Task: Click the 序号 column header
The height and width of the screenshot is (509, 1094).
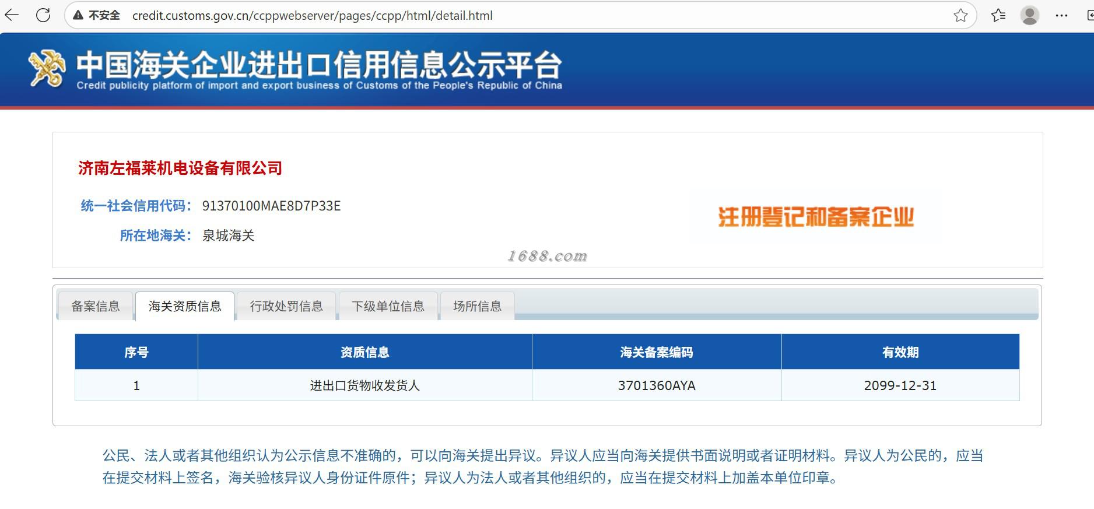Action: point(136,352)
